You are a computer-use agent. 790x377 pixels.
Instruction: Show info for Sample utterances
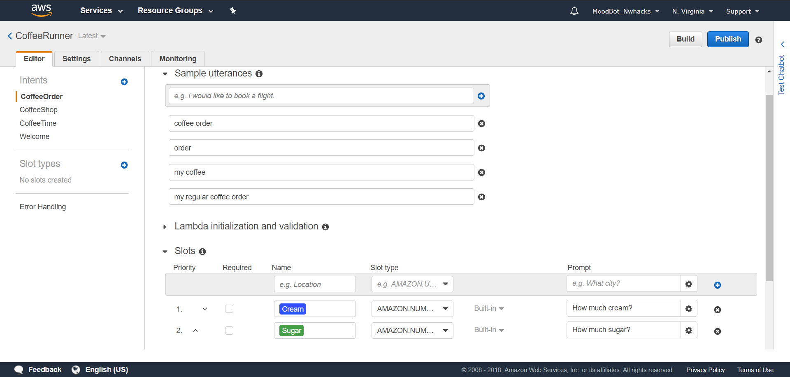click(x=259, y=74)
